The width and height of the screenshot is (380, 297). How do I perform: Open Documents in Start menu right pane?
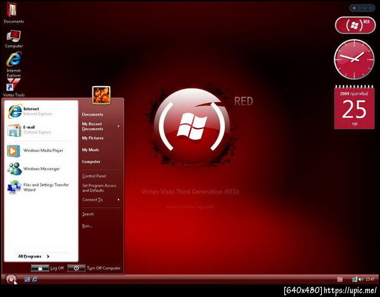tap(92, 115)
